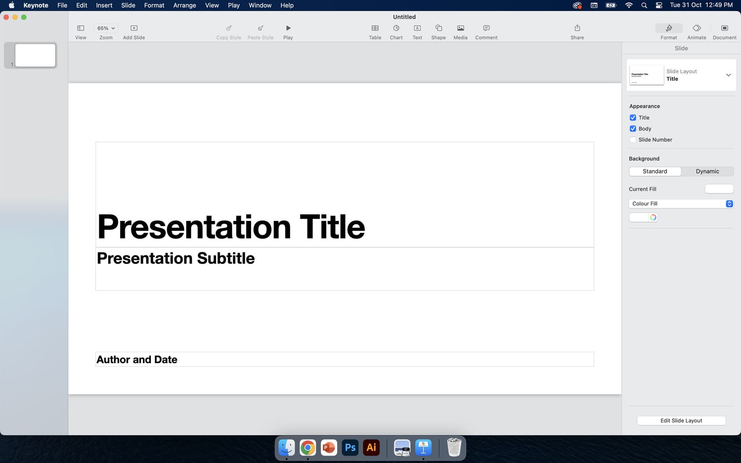Insert a Text box
741x463 pixels.
(x=417, y=31)
